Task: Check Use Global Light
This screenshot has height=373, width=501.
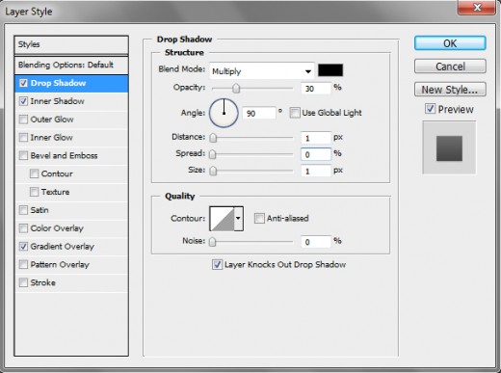Action: coord(295,113)
